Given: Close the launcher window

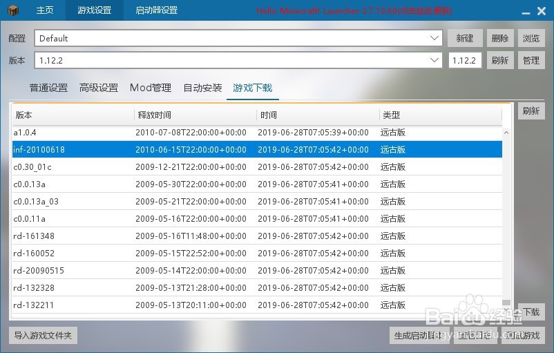Looking at the screenshot, I should click(x=542, y=11).
